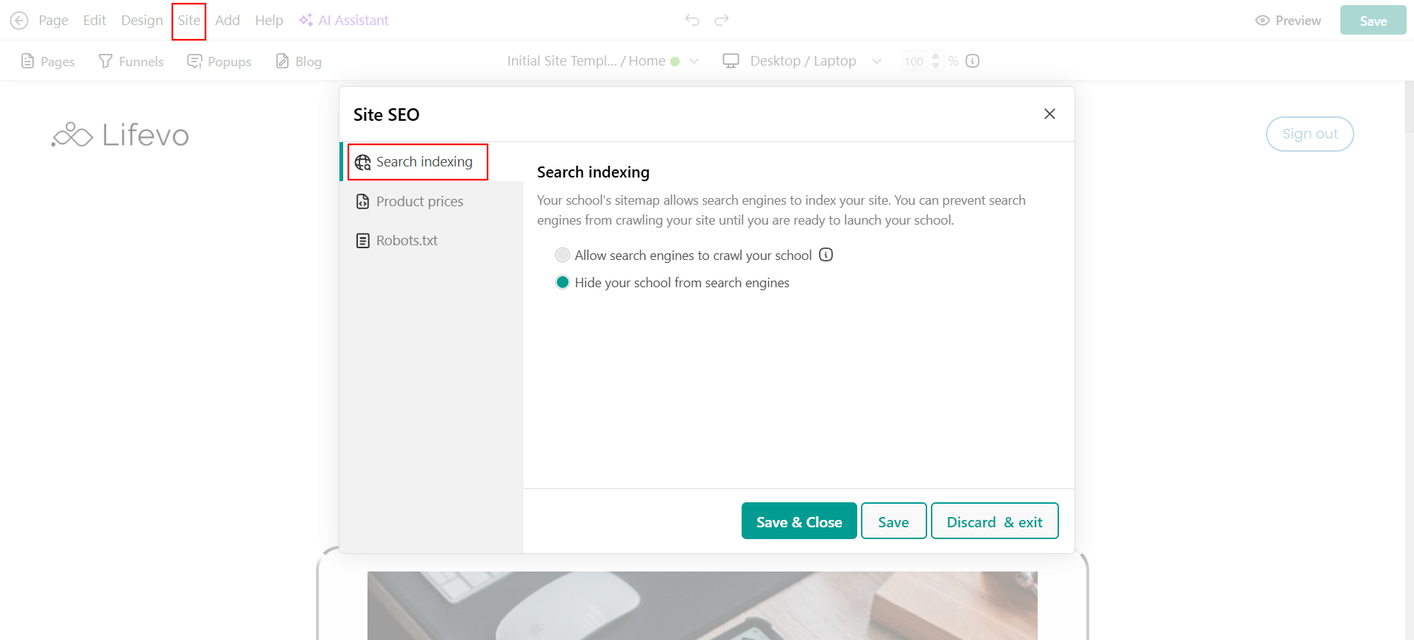The height and width of the screenshot is (640, 1414).
Task: Click the Preview eye icon
Action: pos(1262,21)
